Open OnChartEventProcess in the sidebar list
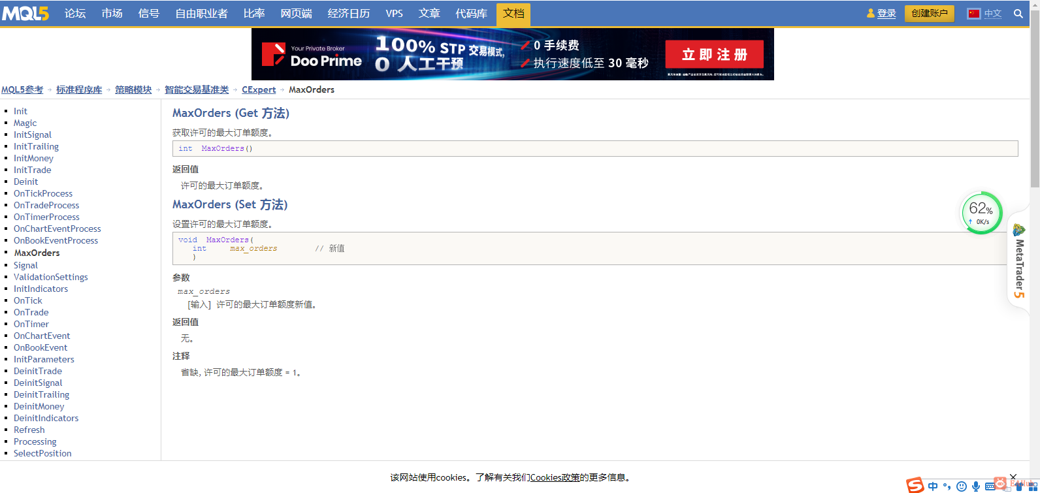This screenshot has width=1040, height=493. pos(57,229)
